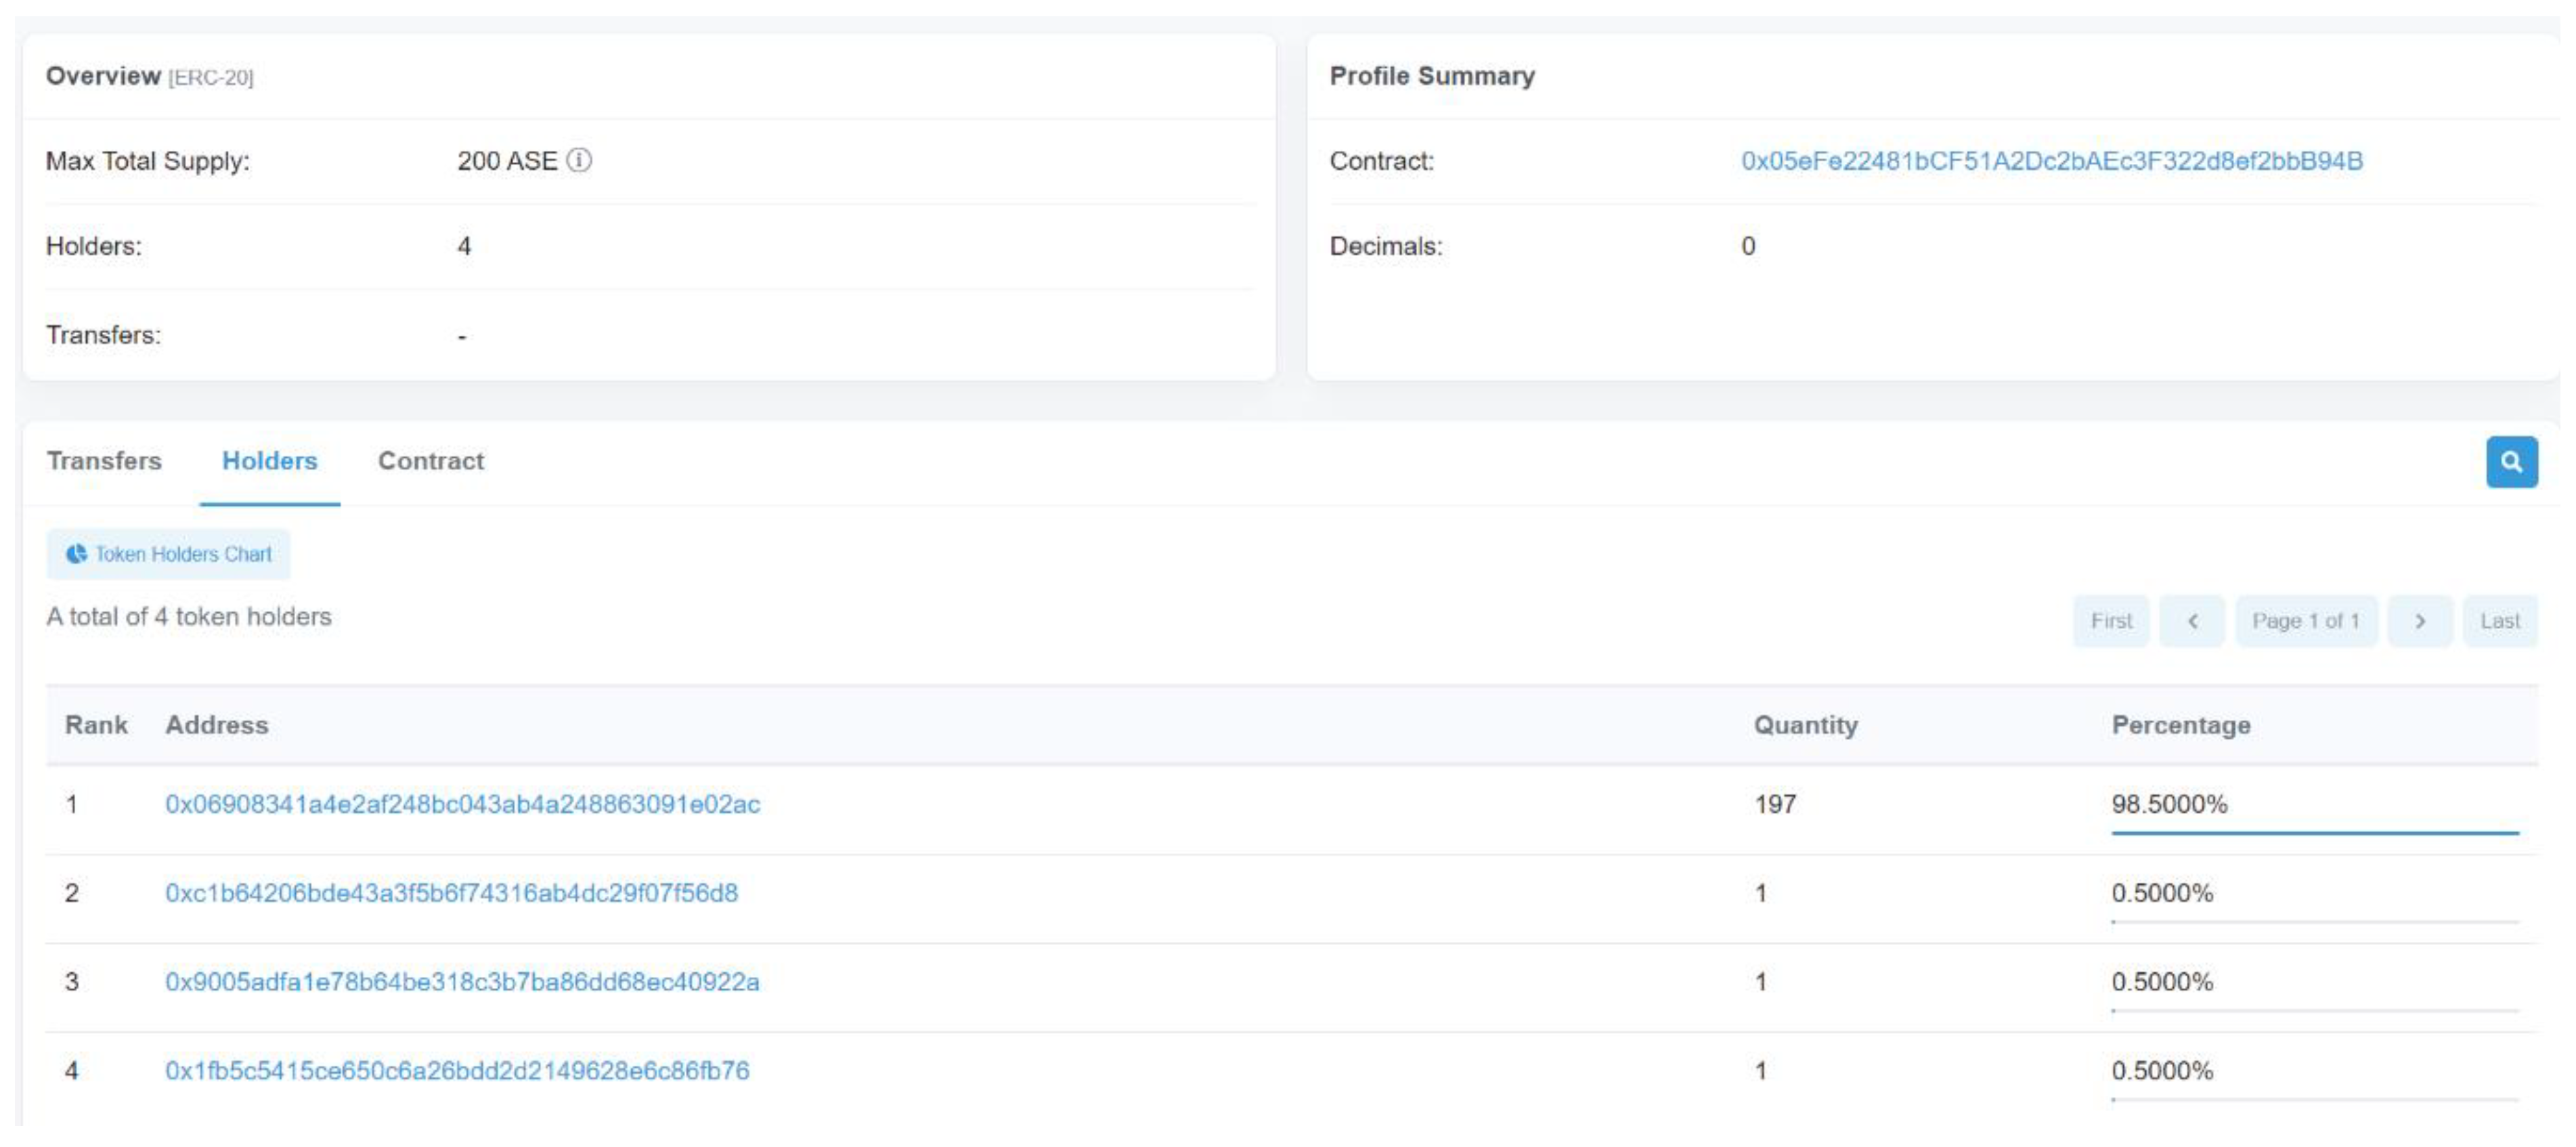The height and width of the screenshot is (1147, 2576).
Task: Click the contract address 0x05eFe224 link
Action: tap(2051, 161)
